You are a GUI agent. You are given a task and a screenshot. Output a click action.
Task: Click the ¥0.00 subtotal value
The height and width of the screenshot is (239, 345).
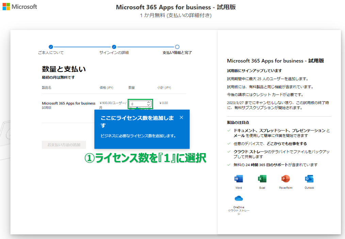coord(164,103)
